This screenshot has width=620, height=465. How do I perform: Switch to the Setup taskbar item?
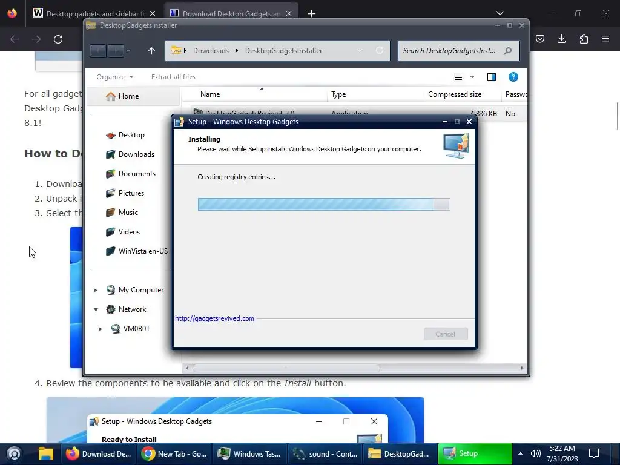(475, 453)
